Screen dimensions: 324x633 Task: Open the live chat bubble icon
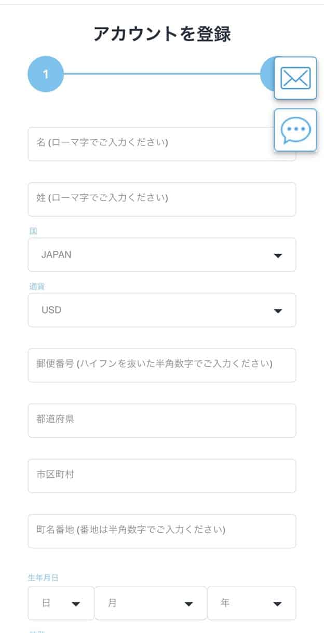(295, 130)
